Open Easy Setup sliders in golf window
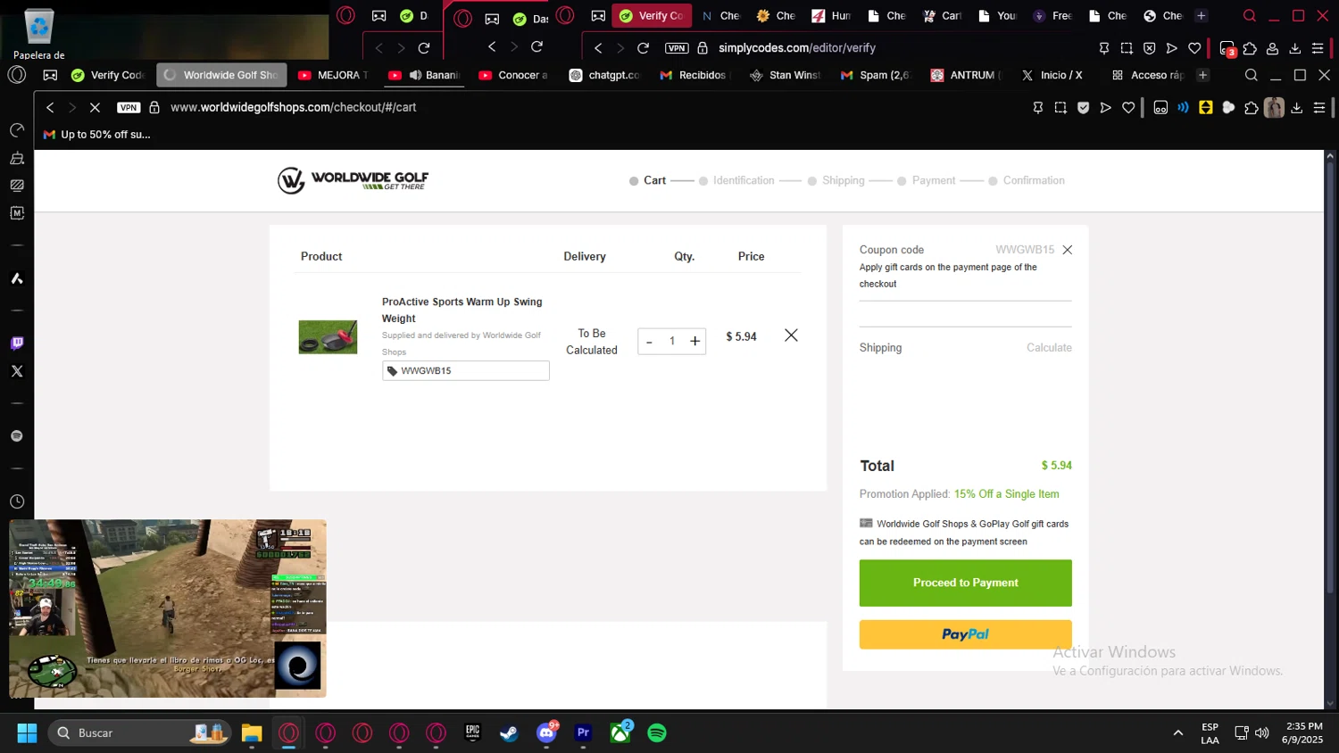 pyautogui.click(x=1319, y=107)
